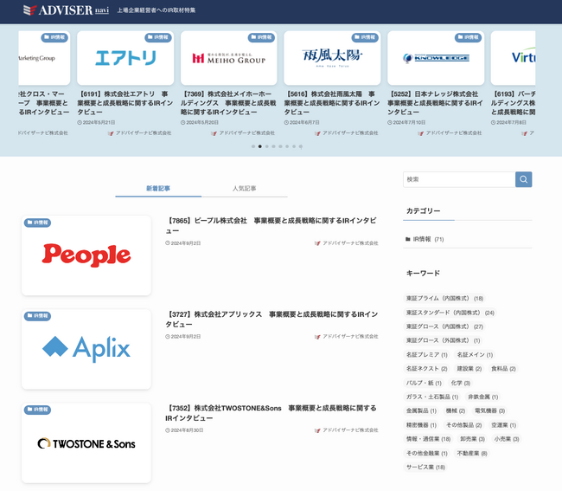
Task: Select the 食料品 keyword tag
Action: (x=503, y=369)
